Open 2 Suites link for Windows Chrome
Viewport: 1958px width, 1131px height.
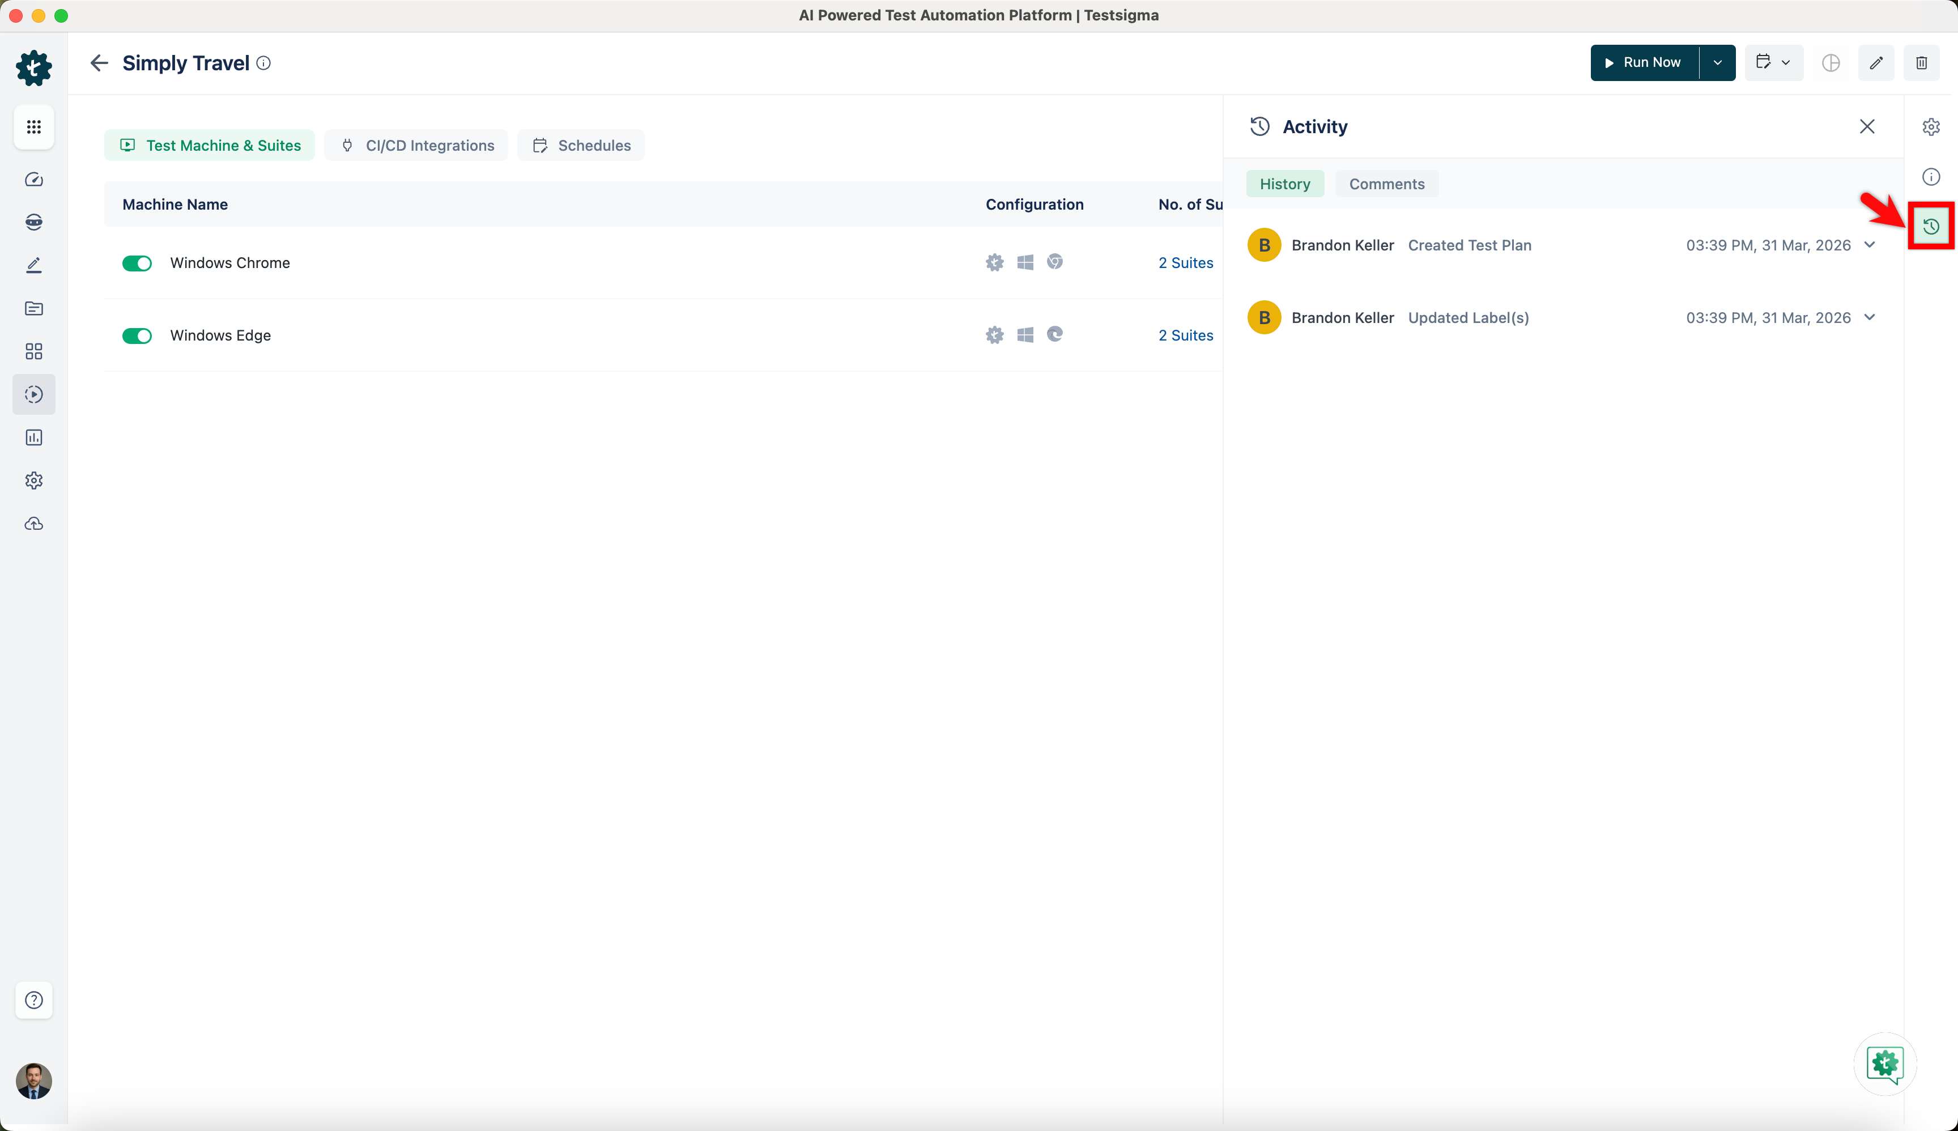click(x=1185, y=263)
